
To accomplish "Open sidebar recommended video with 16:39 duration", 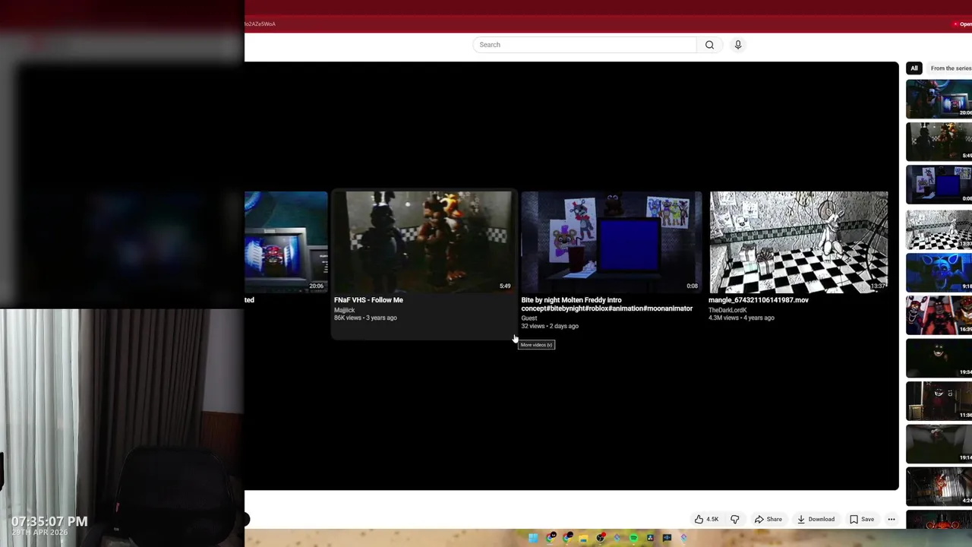I will (x=939, y=315).
